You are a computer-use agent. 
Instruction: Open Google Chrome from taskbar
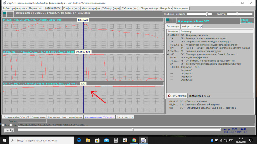[x=134, y=140]
